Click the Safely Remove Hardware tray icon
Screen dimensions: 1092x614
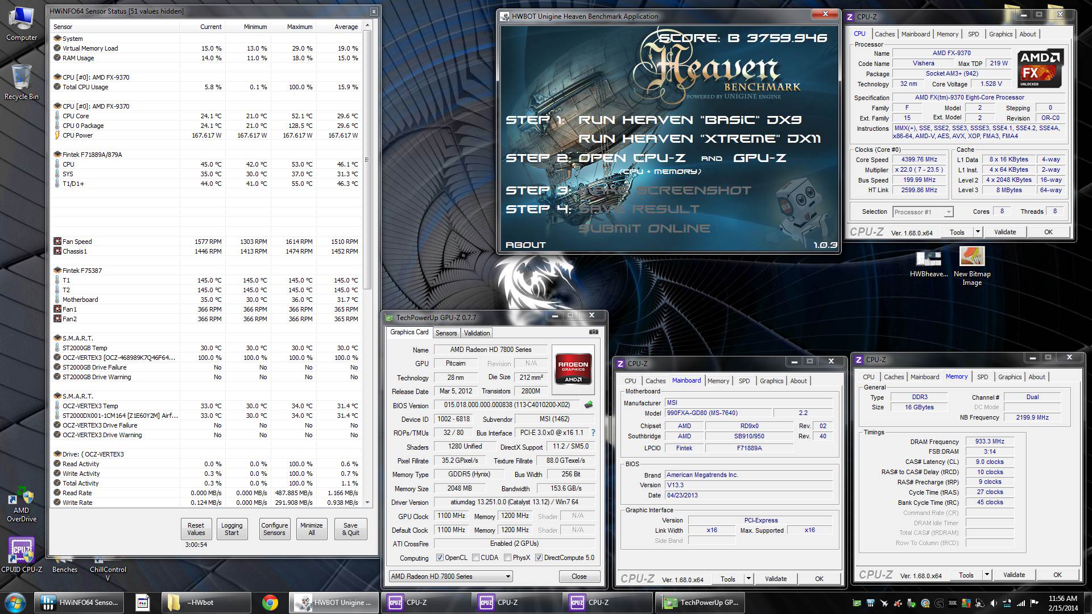(912, 603)
